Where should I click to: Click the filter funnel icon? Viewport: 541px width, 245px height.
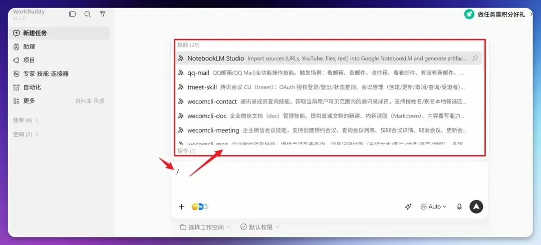103,14
